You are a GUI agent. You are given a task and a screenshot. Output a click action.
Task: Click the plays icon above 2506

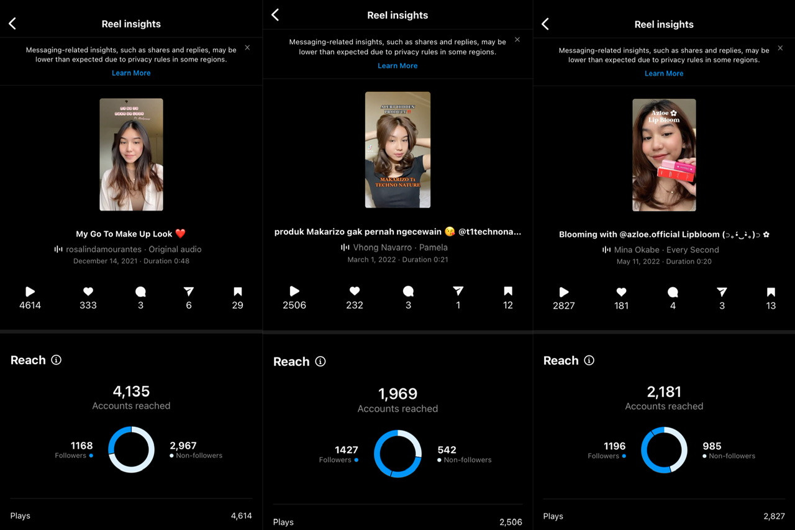(294, 291)
